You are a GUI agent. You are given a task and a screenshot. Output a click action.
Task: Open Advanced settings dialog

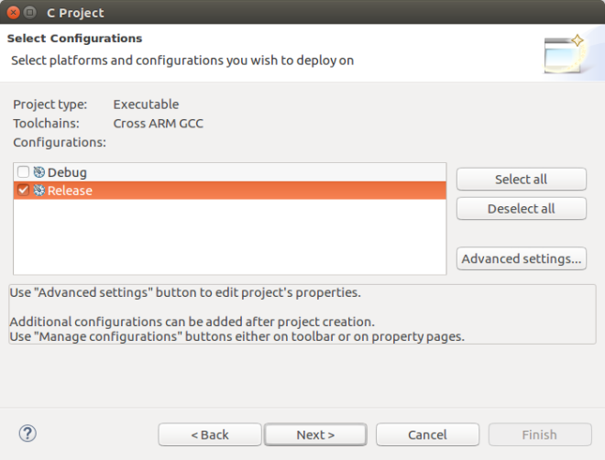point(522,258)
